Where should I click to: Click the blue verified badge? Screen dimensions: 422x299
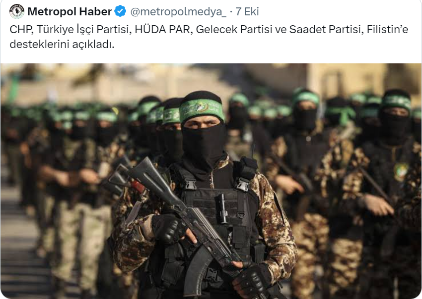click(120, 11)
